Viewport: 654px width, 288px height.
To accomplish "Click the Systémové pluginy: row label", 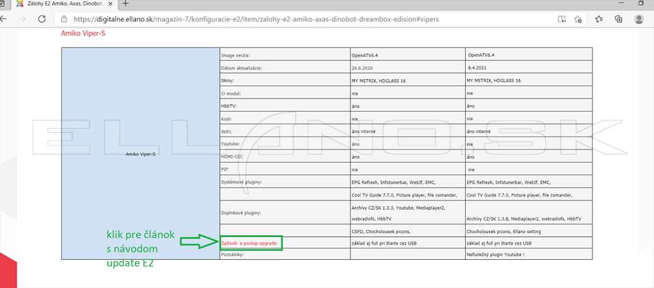I will [241, 182].
